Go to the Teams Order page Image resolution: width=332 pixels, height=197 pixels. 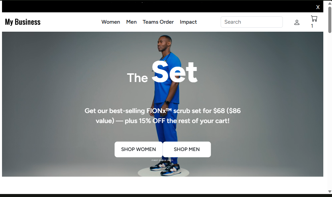158,22
